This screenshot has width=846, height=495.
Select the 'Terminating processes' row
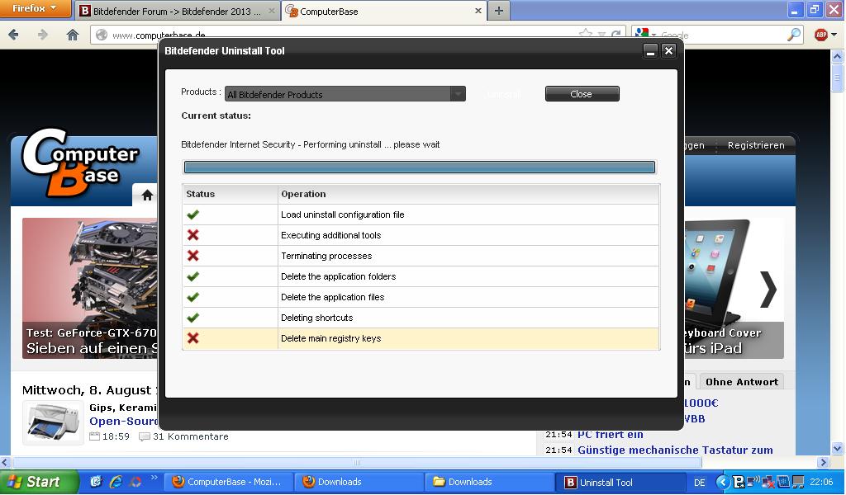point(421,256)
